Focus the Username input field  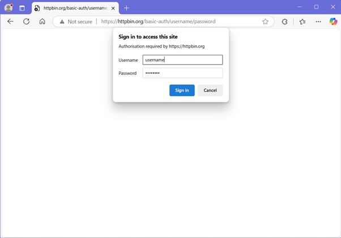tap(182, 60)
